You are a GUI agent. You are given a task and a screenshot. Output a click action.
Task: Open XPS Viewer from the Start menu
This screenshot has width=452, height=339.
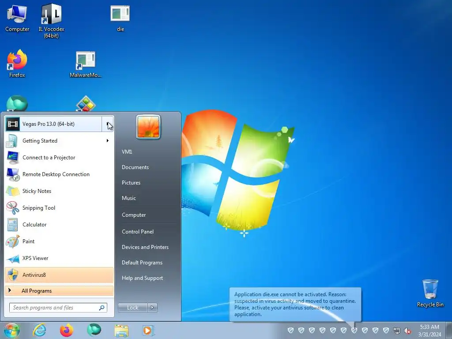(59, 258)
